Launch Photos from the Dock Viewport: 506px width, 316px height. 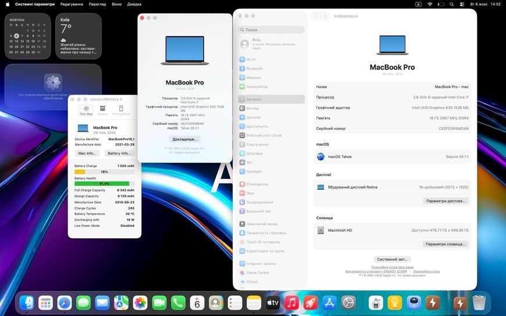tap(140, 303)
